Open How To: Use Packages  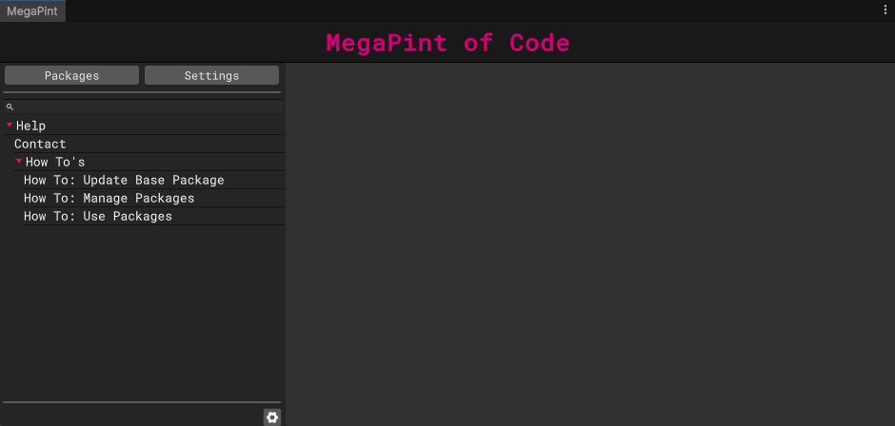click(x=98, y=216)
